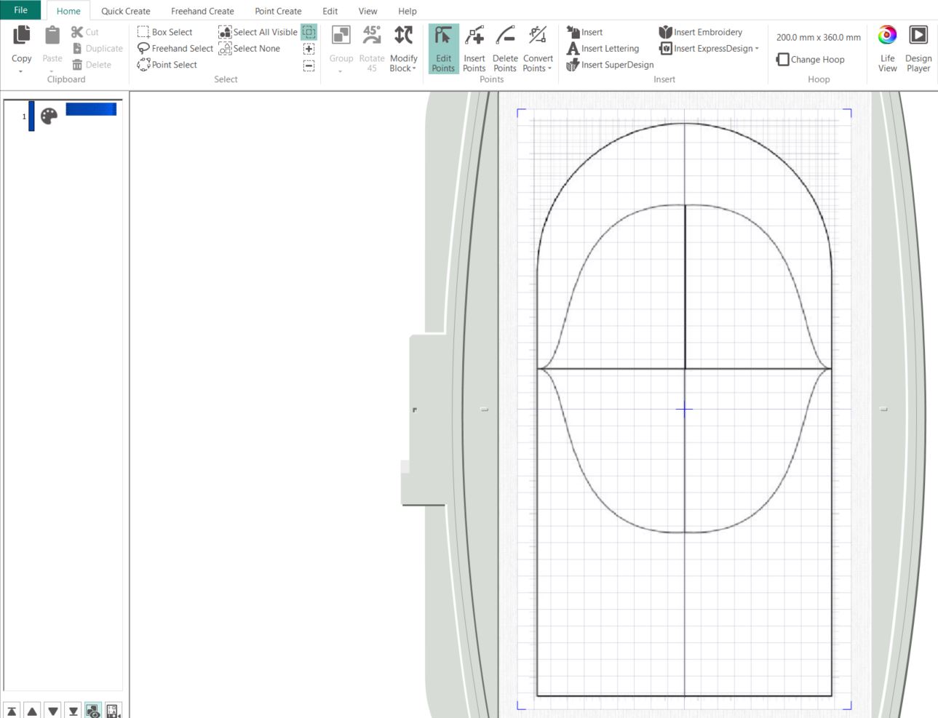938x718 pixels.
Task: Open the FilmStrip view options button
Action: click(114, 711)
